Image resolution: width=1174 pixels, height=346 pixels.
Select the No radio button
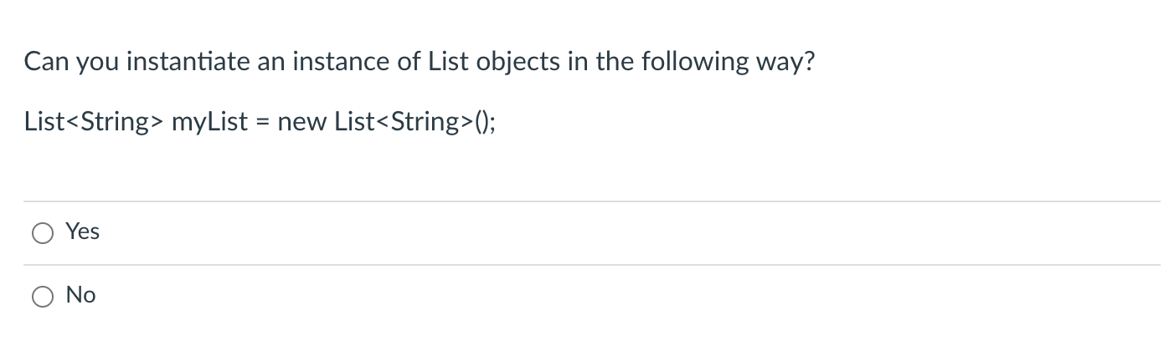pyautogui.click(x=43, y=297)
